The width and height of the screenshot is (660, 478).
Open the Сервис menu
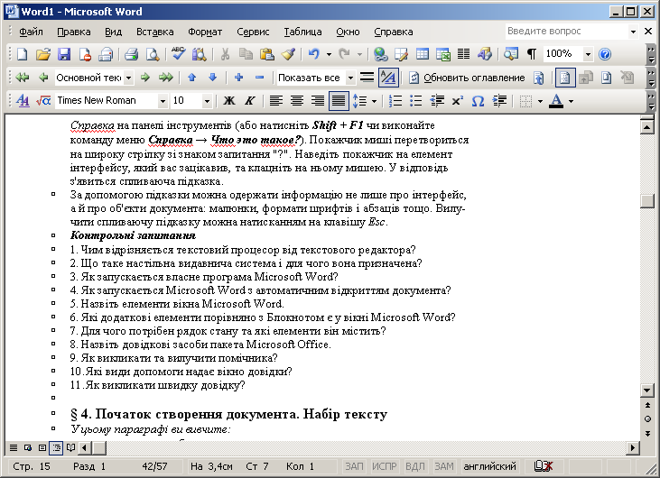click(x=253, y=32)
